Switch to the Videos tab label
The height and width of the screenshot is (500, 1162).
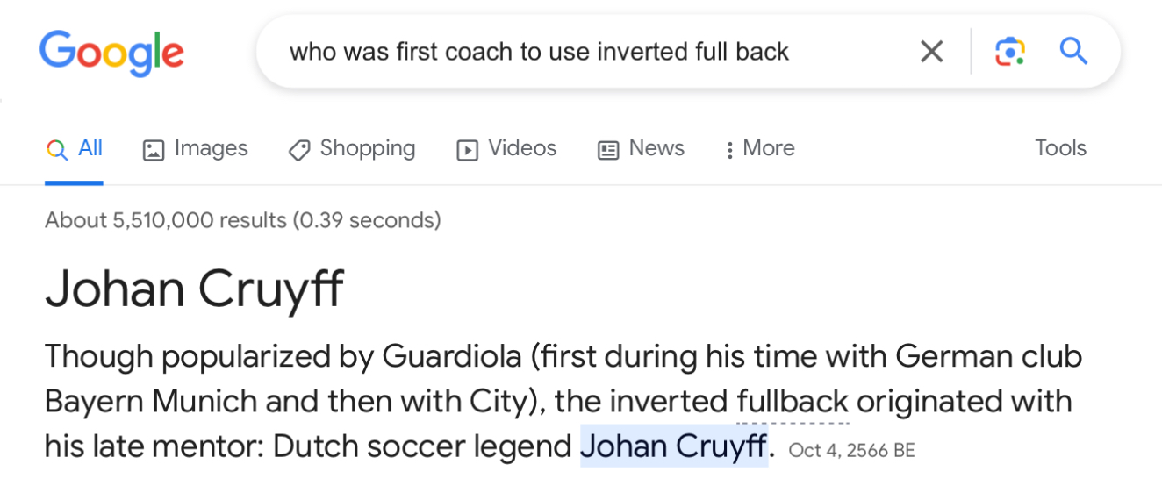pyautogui.click(x=522, y=148)
